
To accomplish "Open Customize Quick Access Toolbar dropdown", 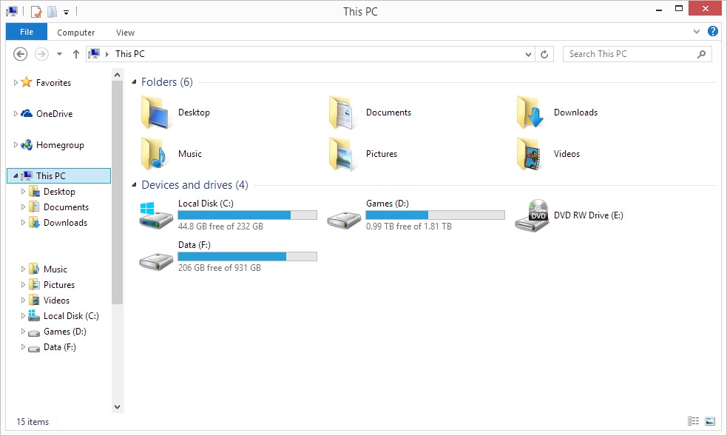I will tap(67, 13).
